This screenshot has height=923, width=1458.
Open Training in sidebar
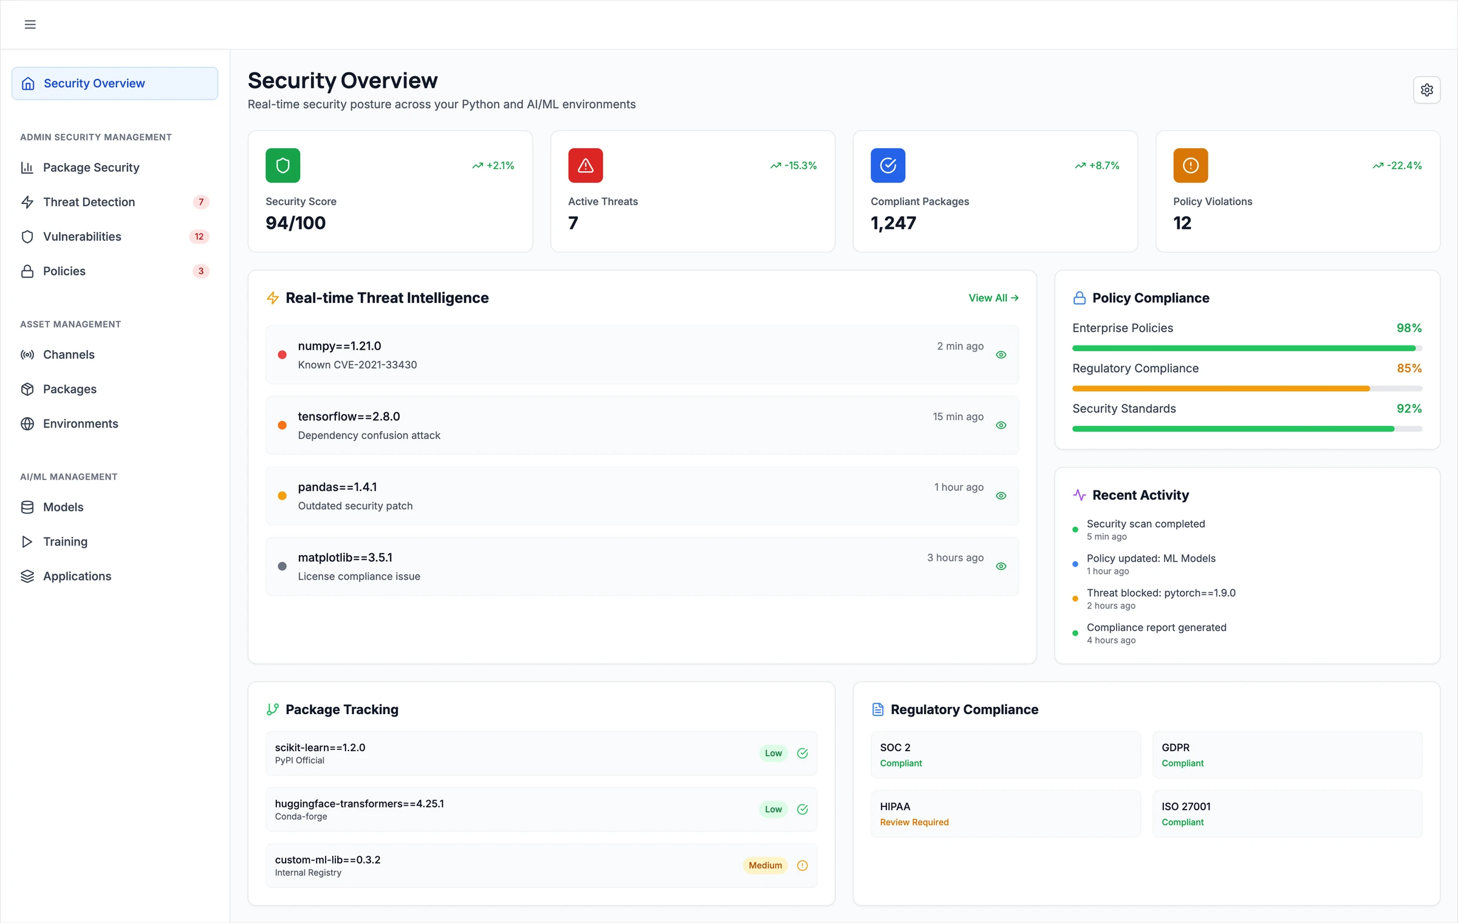point(115,542)
